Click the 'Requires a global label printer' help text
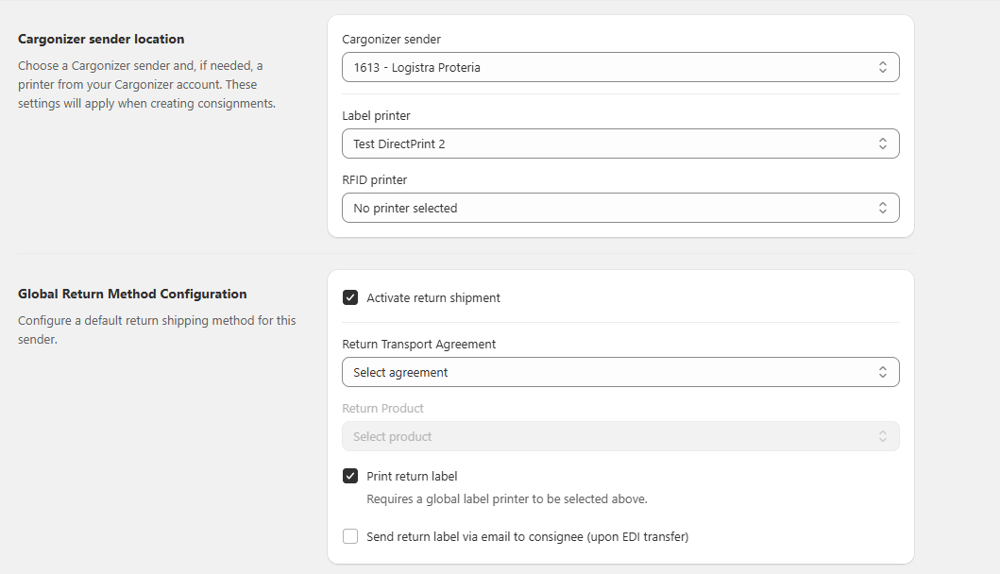This screenshot has height=574, width=1000. 506,498
